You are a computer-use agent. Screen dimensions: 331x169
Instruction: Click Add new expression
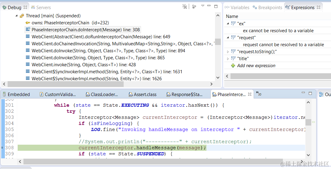(256, 66)
